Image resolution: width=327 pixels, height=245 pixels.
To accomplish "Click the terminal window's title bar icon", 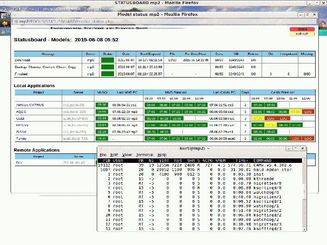I will tap(100, 148).
